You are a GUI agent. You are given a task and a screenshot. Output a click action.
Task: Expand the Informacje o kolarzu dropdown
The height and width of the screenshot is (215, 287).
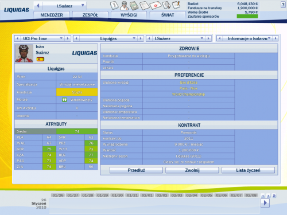point(269,38)
